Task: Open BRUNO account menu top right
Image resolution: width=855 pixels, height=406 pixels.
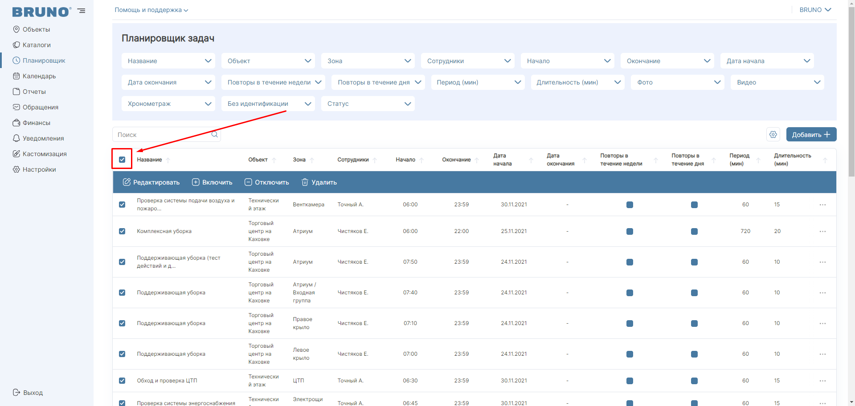Action: click(815, 10)
